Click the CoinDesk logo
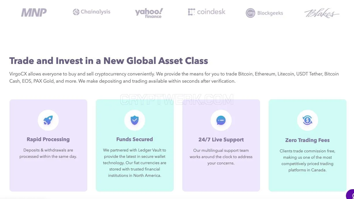 click(207, 12)
